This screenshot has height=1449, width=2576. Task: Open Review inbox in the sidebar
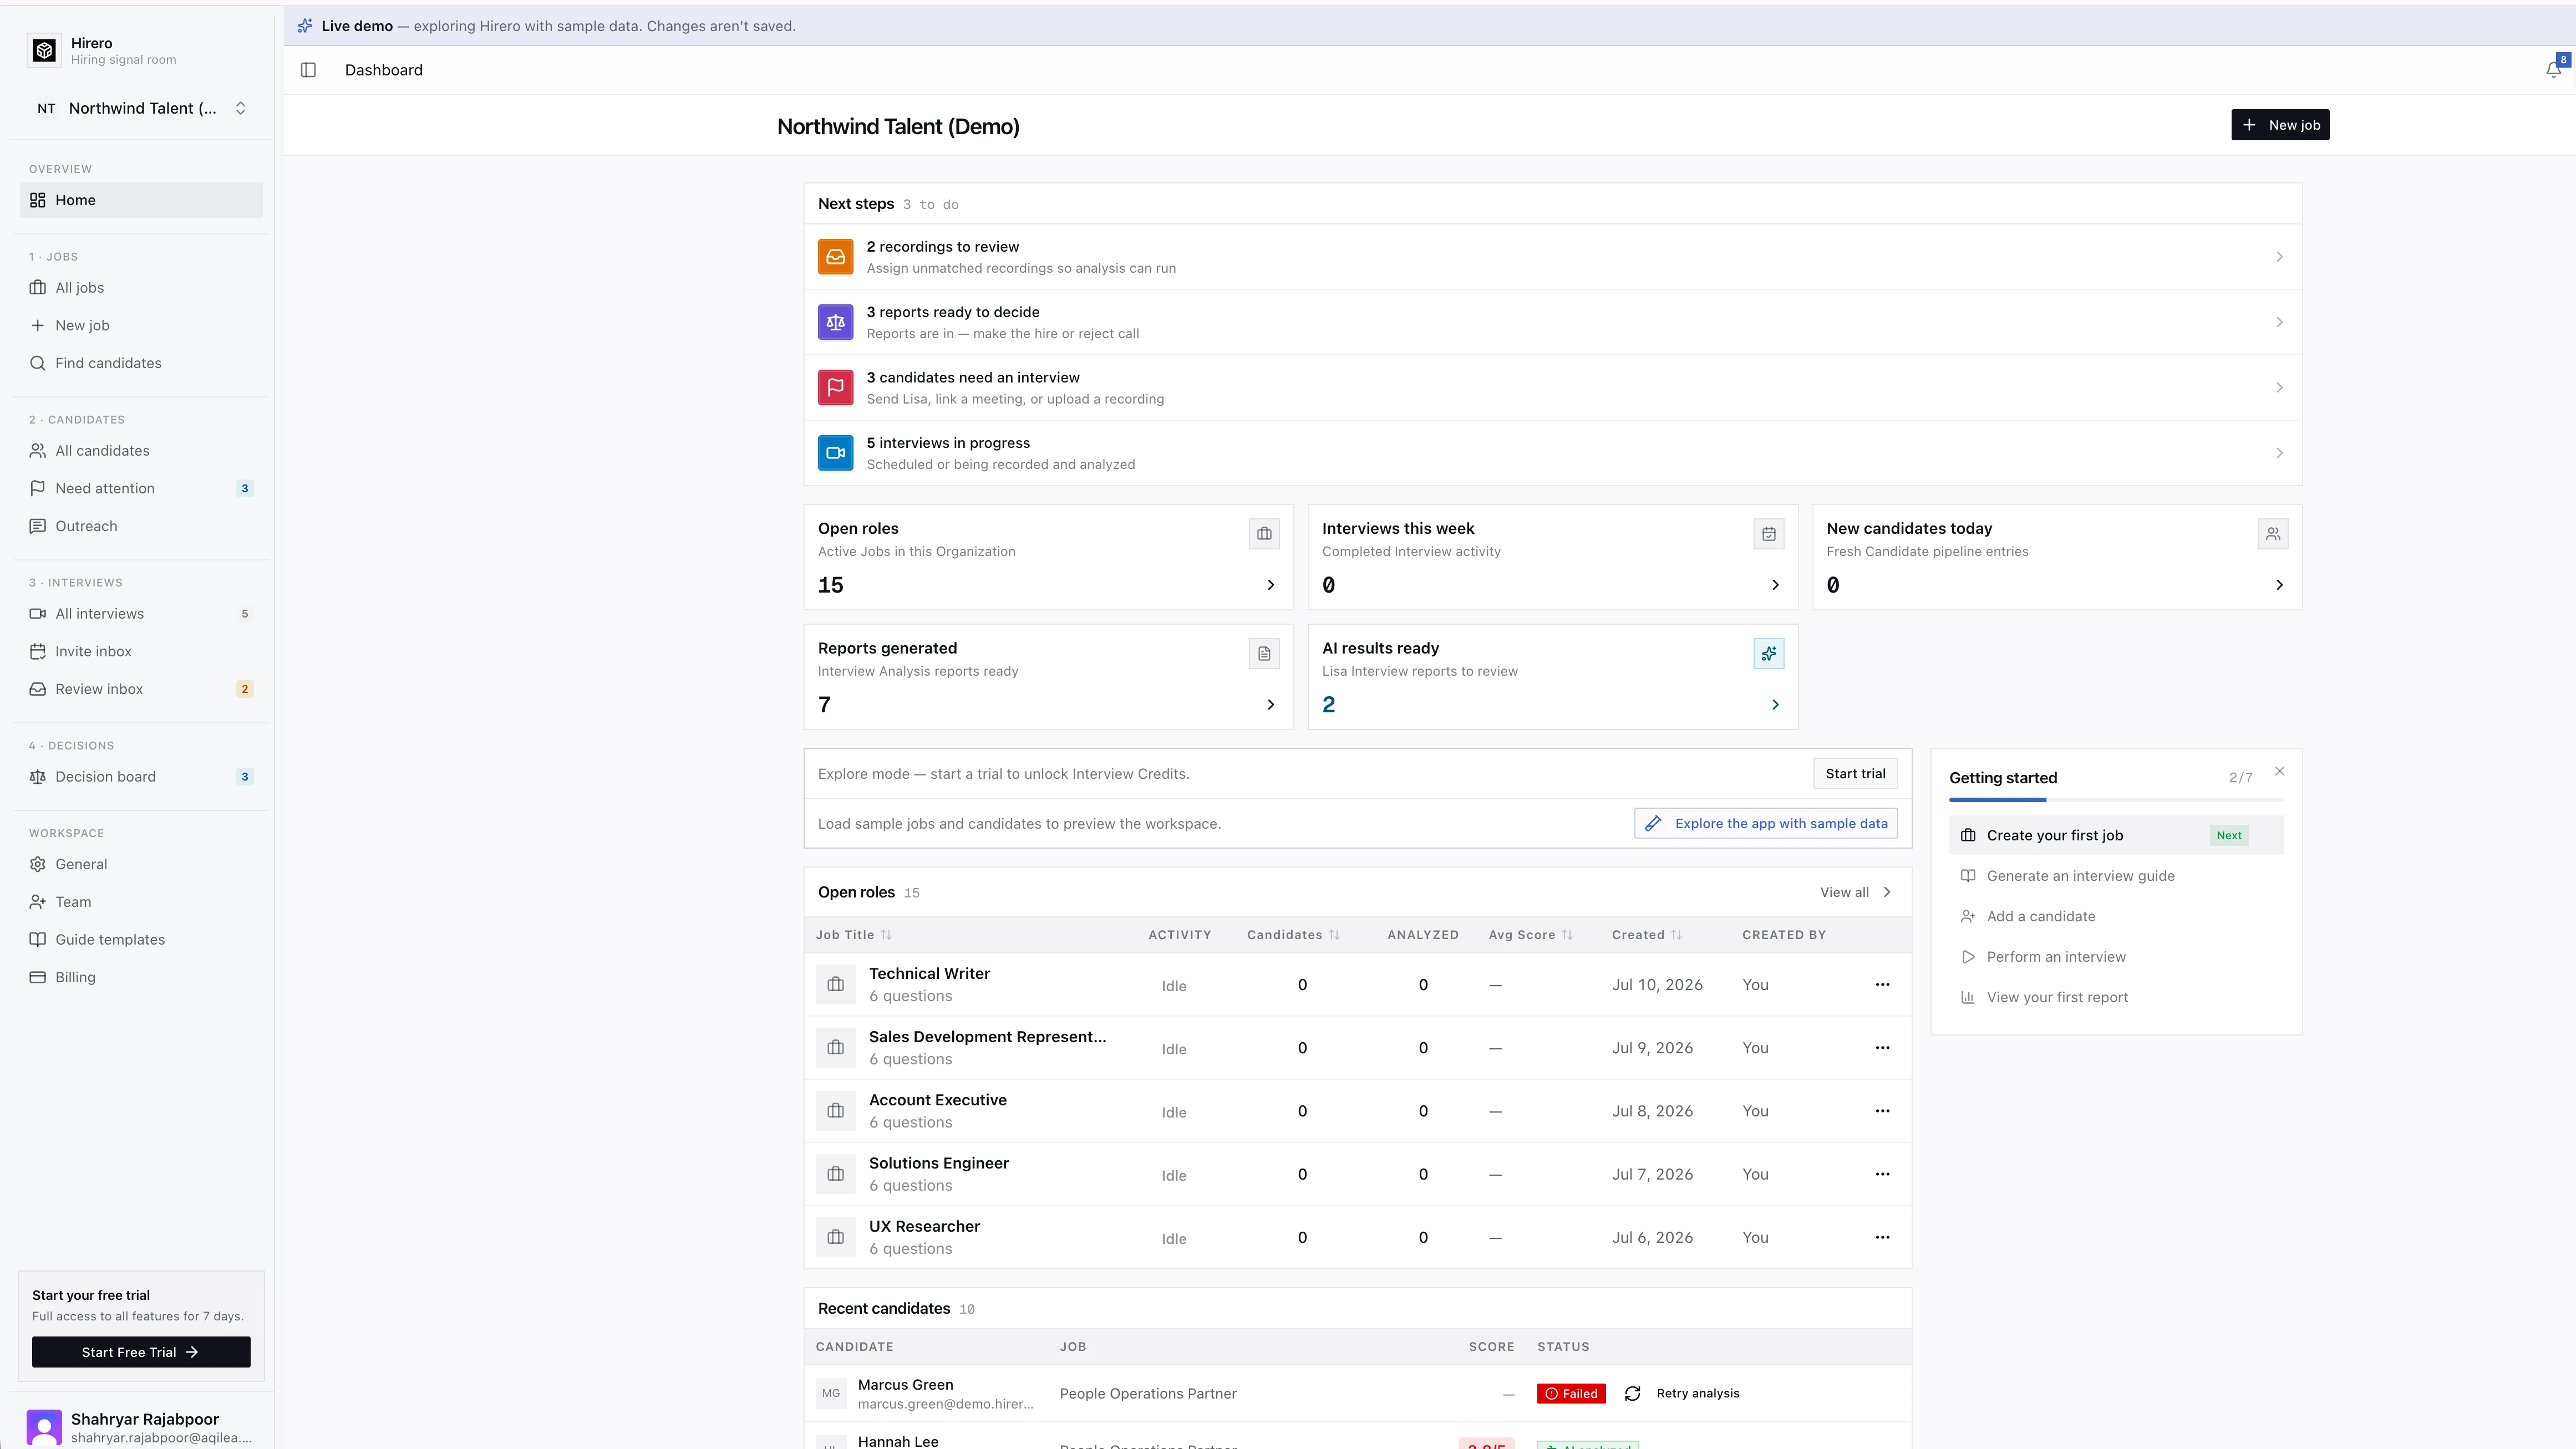click(141, 690)
